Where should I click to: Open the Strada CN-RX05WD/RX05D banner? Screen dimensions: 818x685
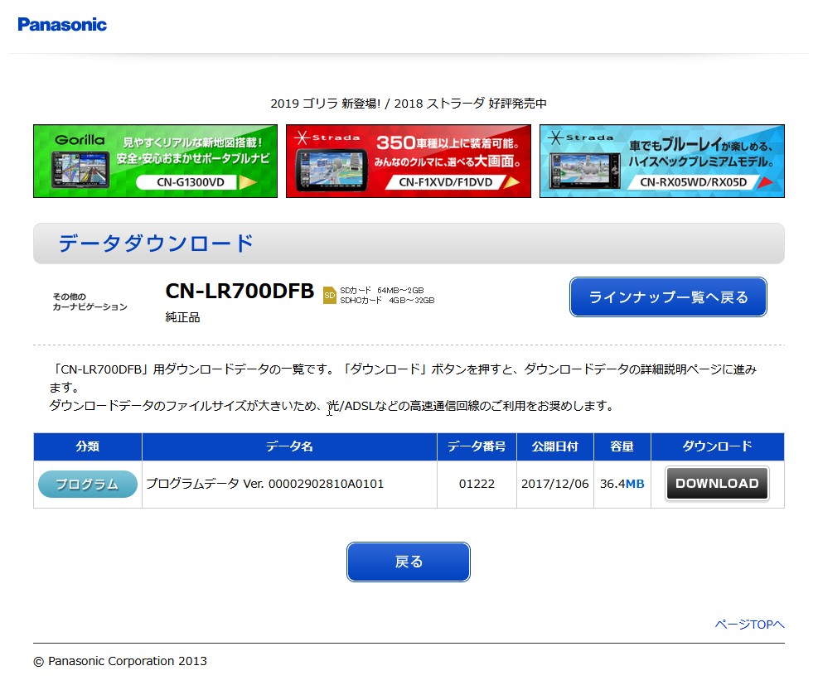coord(662,161)
